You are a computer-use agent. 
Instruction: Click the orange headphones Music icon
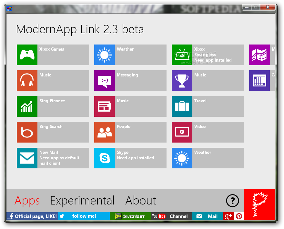27,81
